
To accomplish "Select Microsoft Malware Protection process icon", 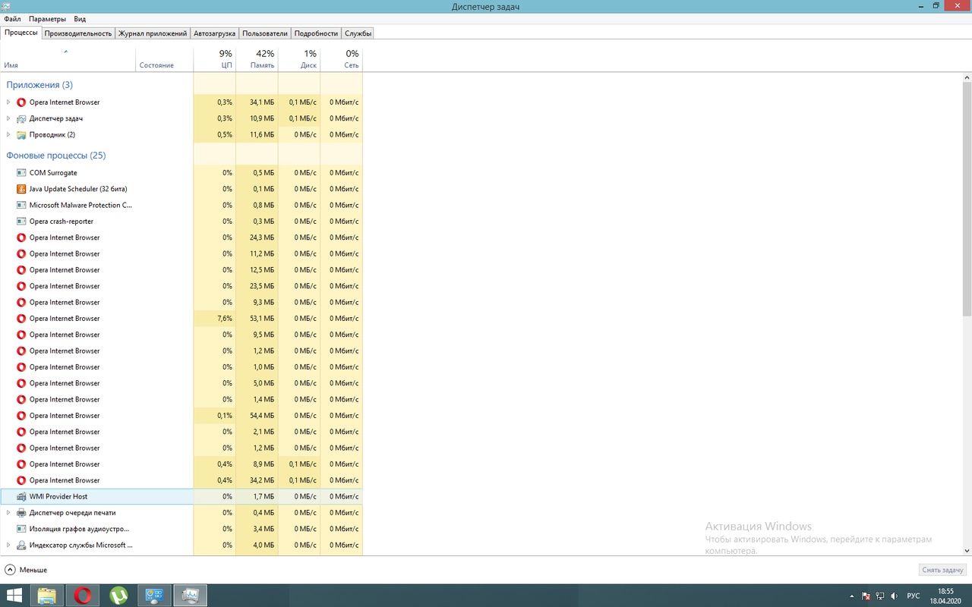I will [21, 205].
